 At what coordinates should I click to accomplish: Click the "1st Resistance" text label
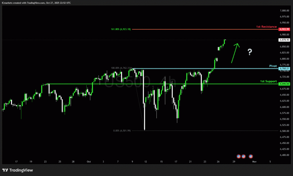pyautogui.click(x=267, y=26)
